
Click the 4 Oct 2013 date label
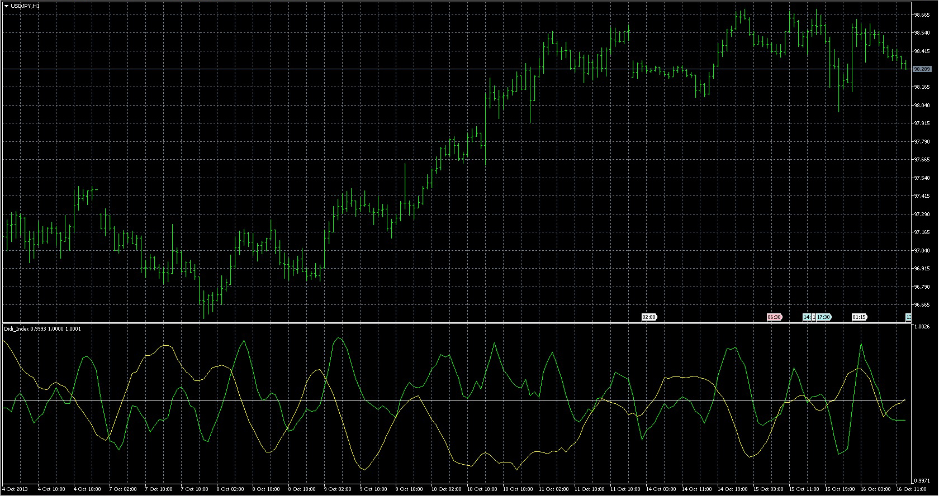click(x=15, y=489)
